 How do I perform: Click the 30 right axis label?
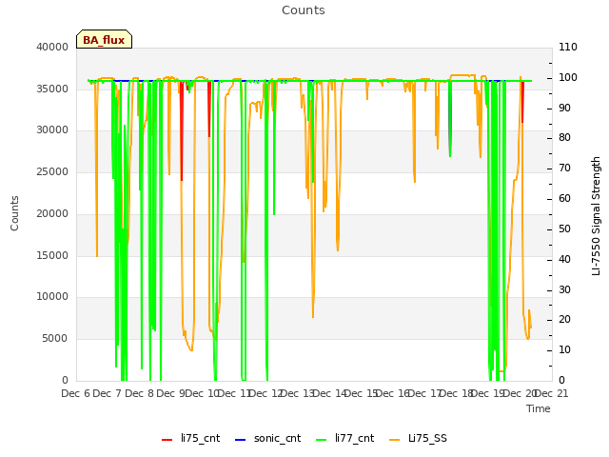[564, 289]
